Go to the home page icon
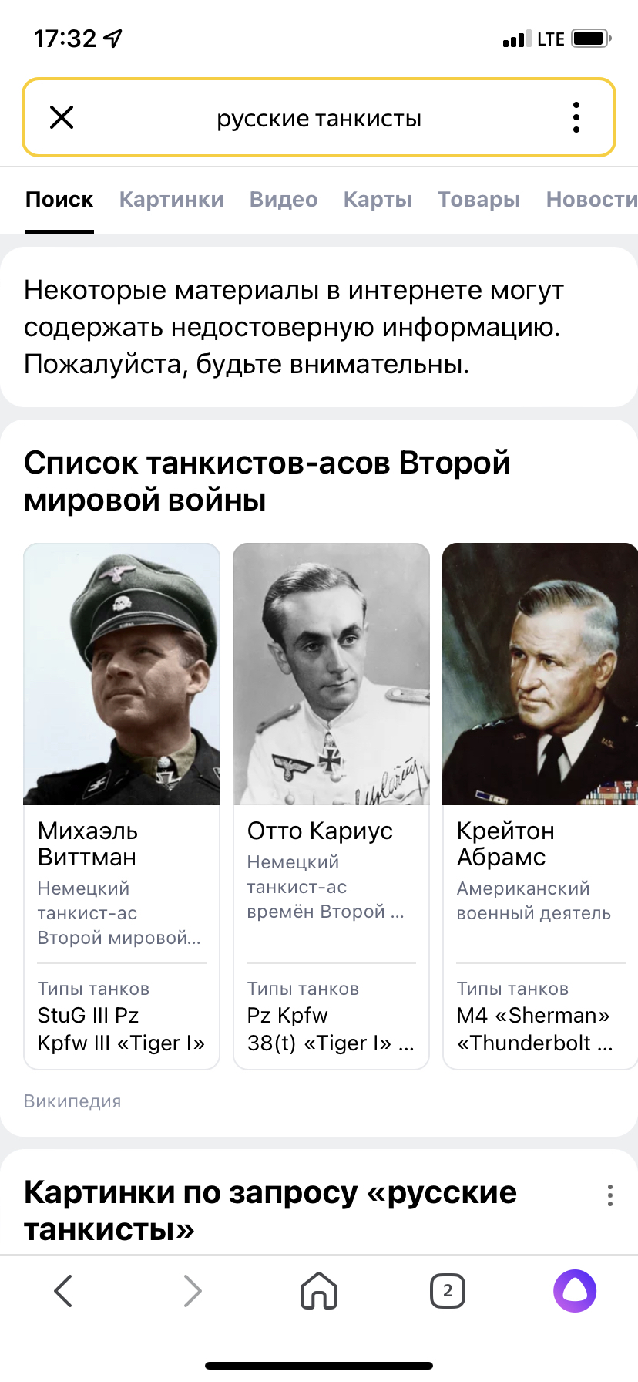The height and width of the screenshot is (1382, 638). coord(319,1290)
